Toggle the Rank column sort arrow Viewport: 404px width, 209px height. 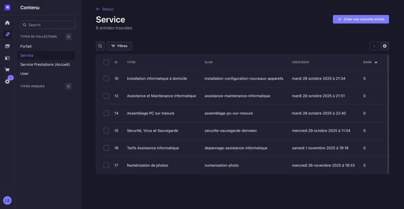click(x=376, y=62)
